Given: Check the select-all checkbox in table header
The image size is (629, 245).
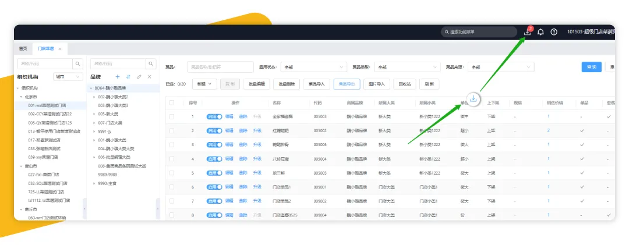Looking at the screenshot, I should (x=172, y=102).
